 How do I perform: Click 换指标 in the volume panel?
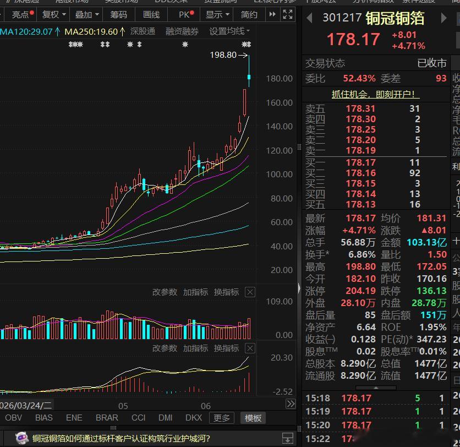click(226, 292)
